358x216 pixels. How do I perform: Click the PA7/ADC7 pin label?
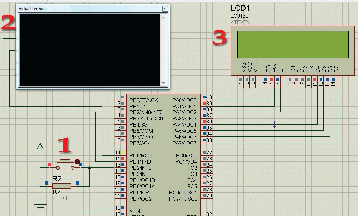click(x=184, y=143)
